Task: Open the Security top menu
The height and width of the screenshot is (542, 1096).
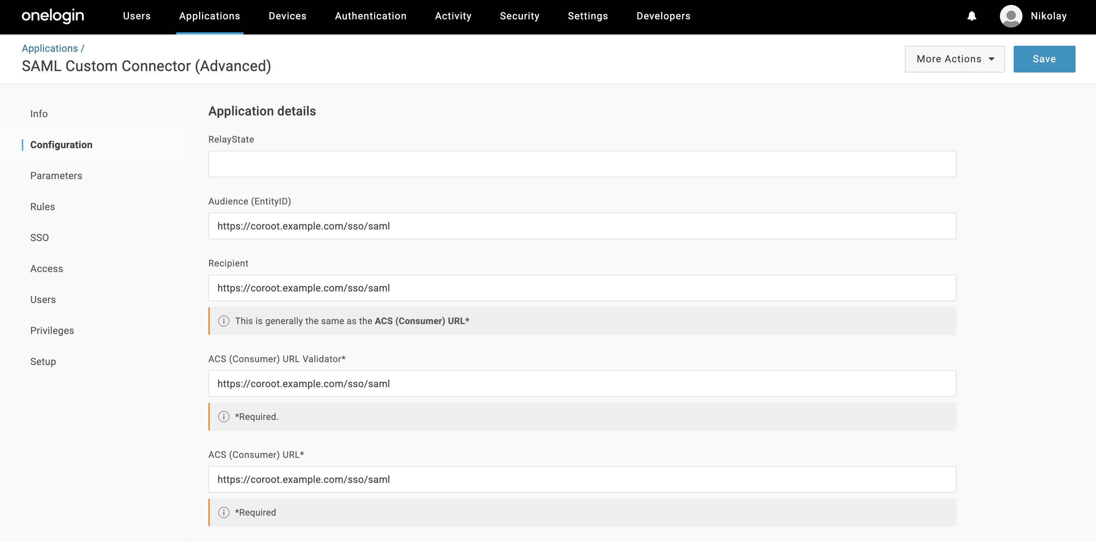Action: [519, 16]
